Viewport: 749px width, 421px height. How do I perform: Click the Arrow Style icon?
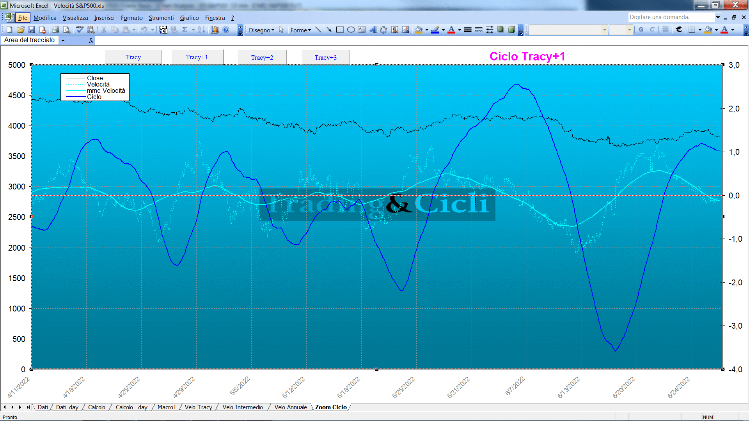[x=490, y=30]
